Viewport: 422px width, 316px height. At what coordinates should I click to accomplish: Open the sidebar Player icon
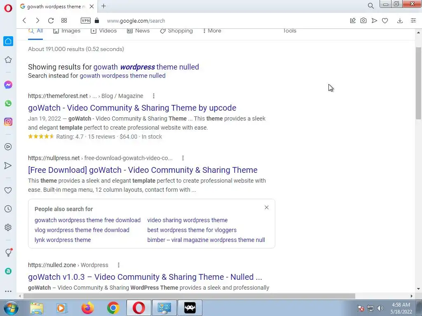click(8, 147)
